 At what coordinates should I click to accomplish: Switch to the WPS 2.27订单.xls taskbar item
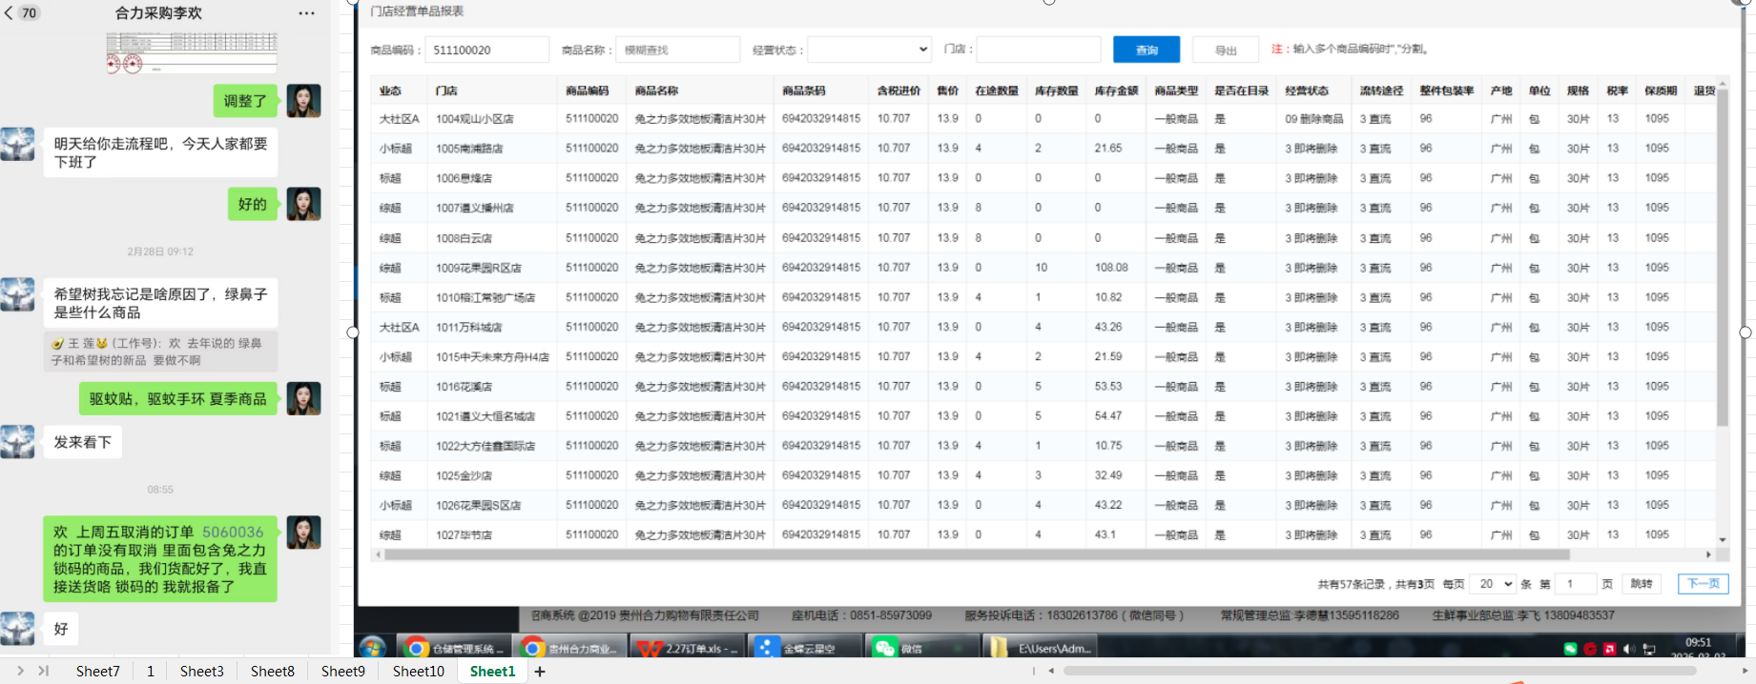click(x=687, y=648)
